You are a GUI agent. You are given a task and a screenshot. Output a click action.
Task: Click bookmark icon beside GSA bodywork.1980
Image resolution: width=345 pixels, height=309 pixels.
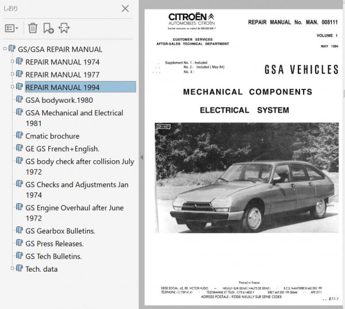click(x=20, y=99)
